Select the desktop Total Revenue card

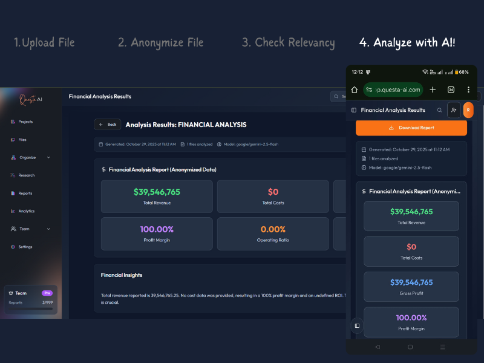[x=157, y=196]
